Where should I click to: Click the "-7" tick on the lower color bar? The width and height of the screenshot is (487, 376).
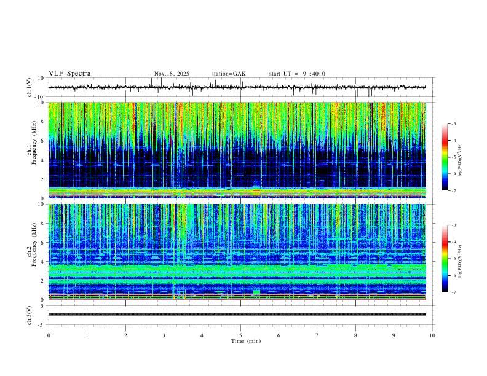(453, 292)
